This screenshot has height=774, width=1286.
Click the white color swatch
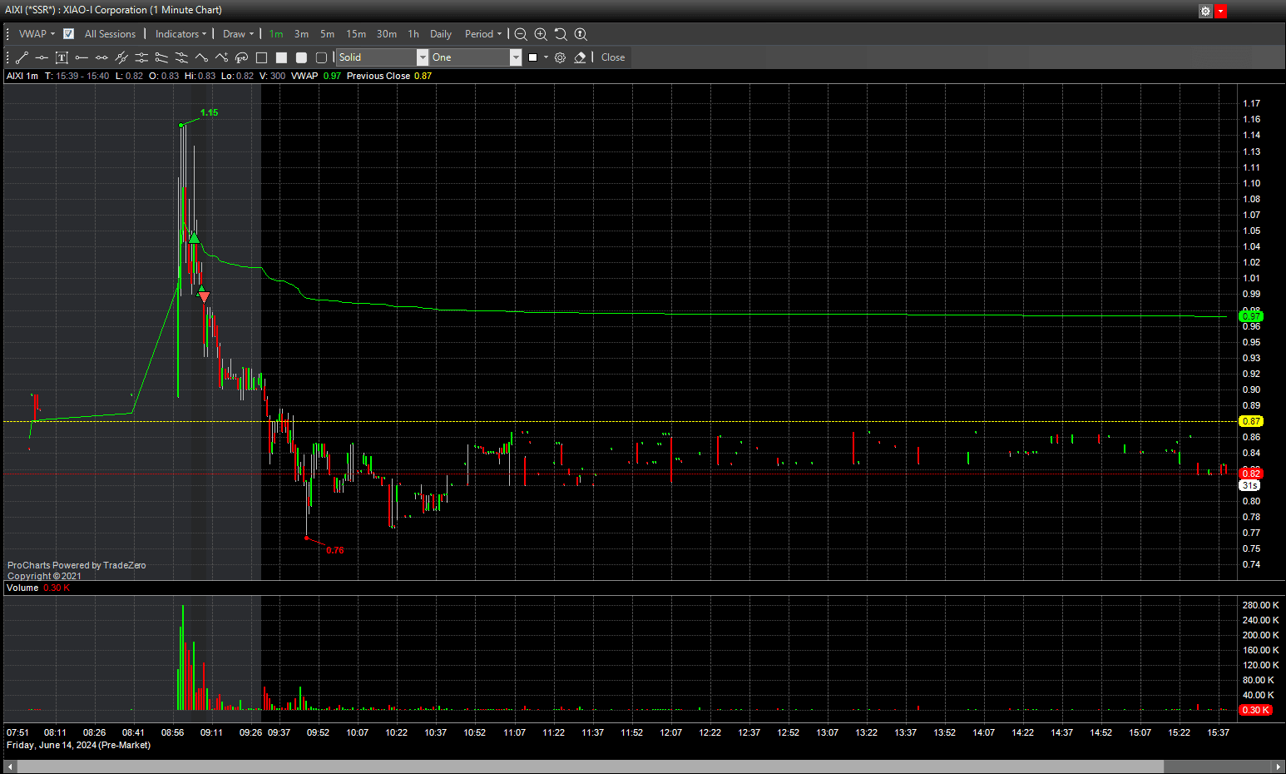[533, 57]
